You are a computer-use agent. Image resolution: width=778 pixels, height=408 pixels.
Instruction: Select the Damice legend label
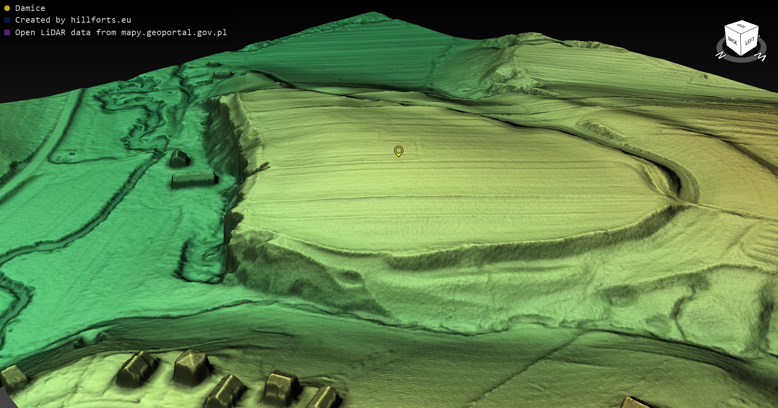[30, 8]
